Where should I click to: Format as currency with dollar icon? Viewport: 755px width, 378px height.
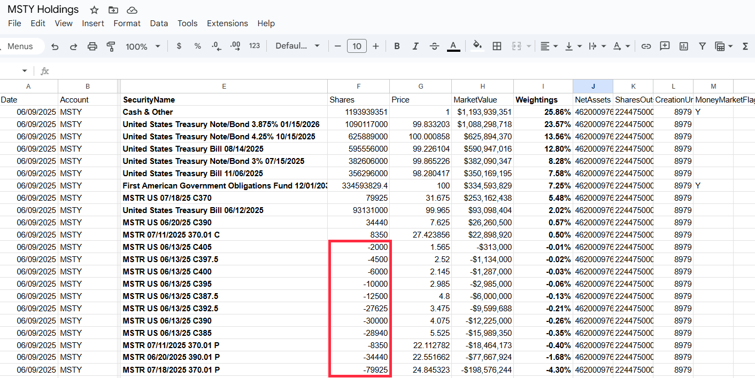pyautogui.click(x=179, y=46)
